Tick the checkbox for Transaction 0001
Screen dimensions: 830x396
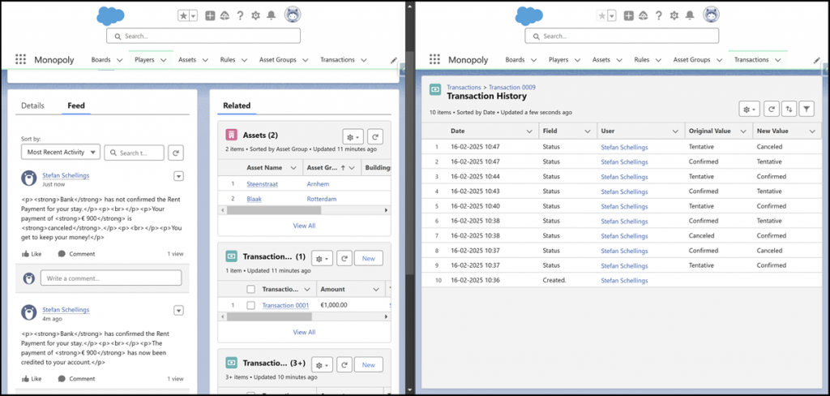pyautogui.click(x=251, y=305)
